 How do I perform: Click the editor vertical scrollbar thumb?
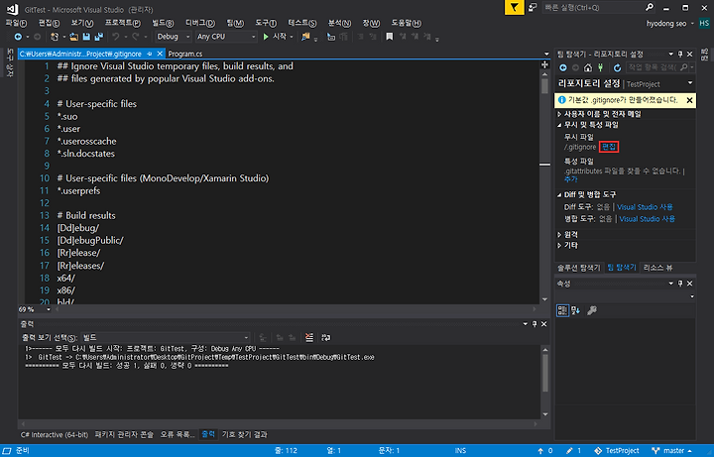[x=544, y=86]
